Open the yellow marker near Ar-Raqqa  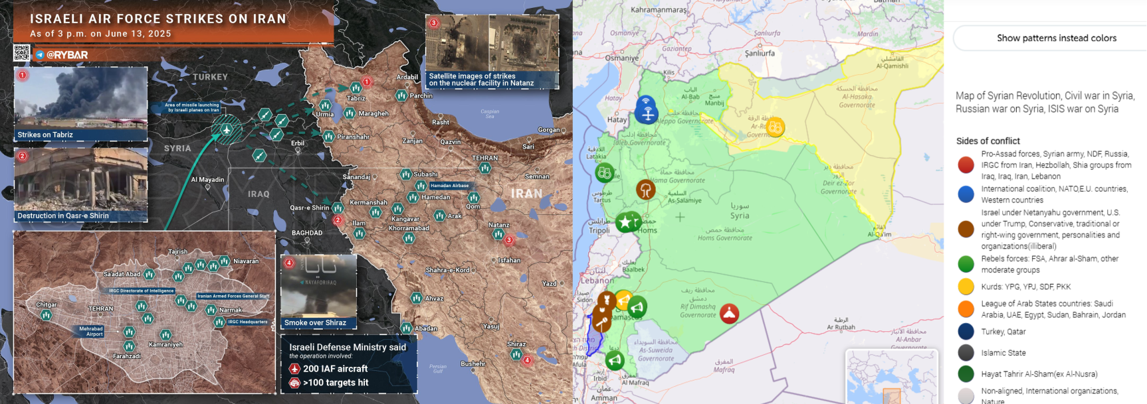point(775,127)
